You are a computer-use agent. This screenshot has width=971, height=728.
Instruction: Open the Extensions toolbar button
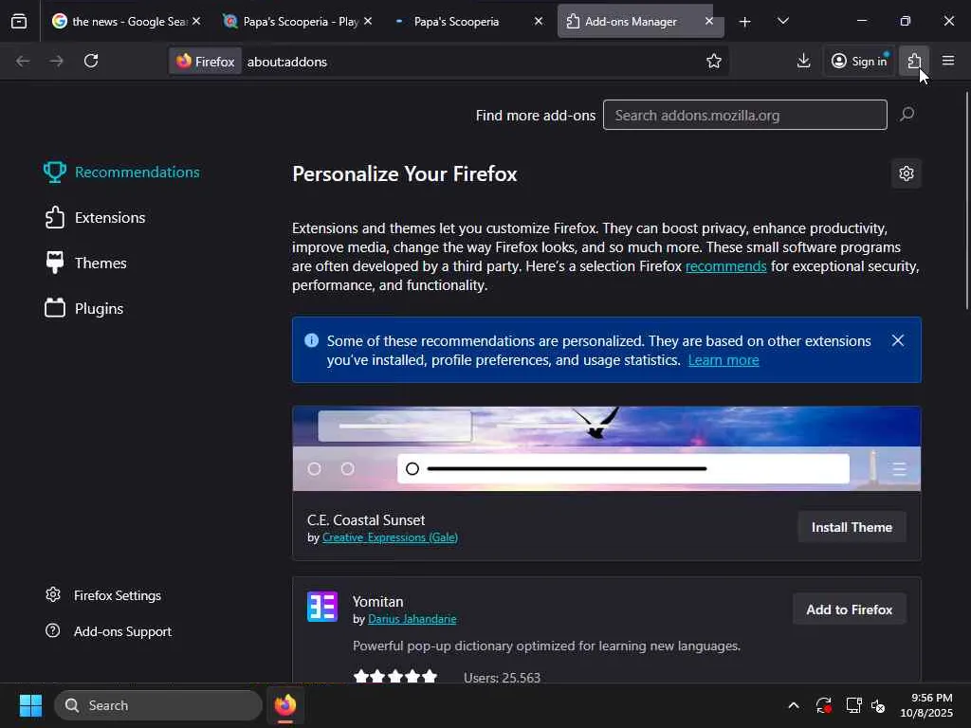pyautogui.click(x=914, y=61)
